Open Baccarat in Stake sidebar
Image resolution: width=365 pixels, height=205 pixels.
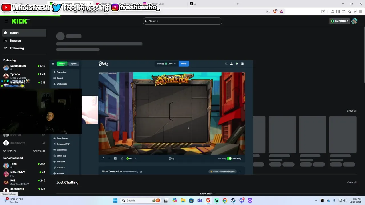61,167
